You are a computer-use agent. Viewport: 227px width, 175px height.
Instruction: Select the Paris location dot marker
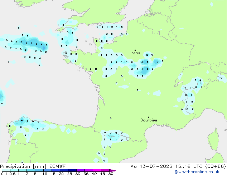135,50
